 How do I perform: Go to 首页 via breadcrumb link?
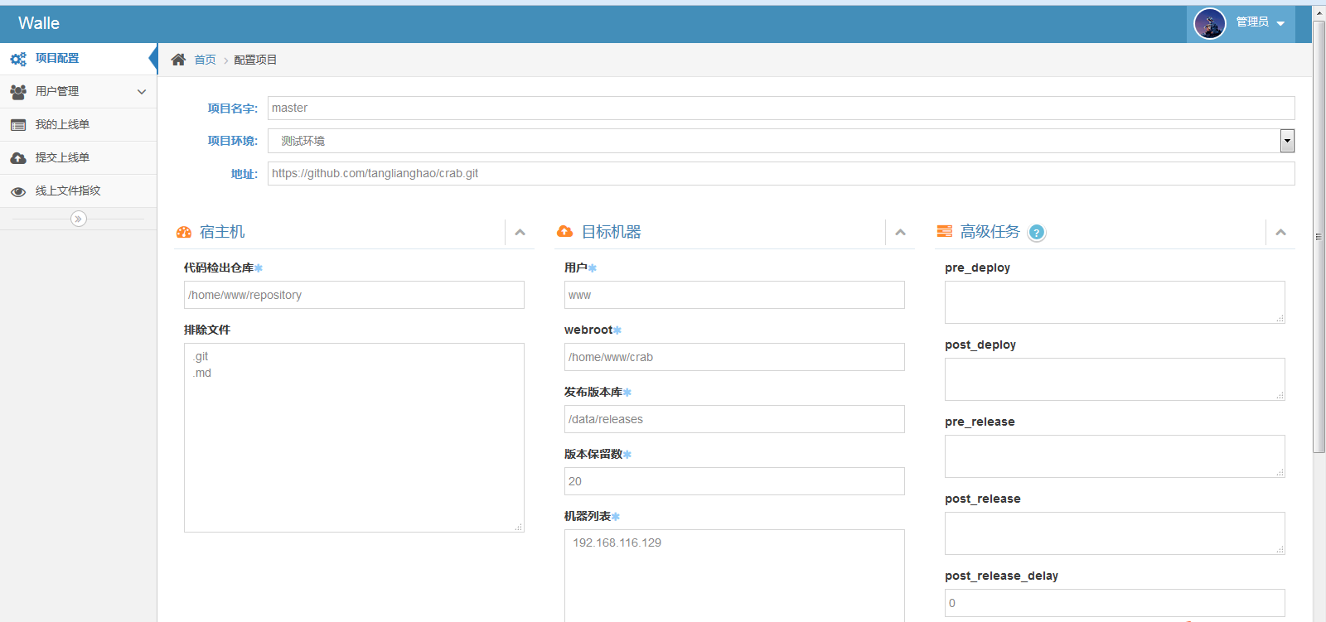tap(205, 60)
